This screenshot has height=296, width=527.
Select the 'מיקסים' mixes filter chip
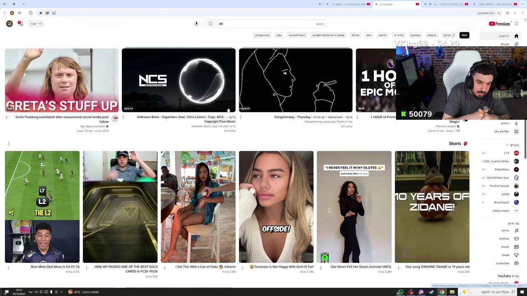(x=431, y=35)
